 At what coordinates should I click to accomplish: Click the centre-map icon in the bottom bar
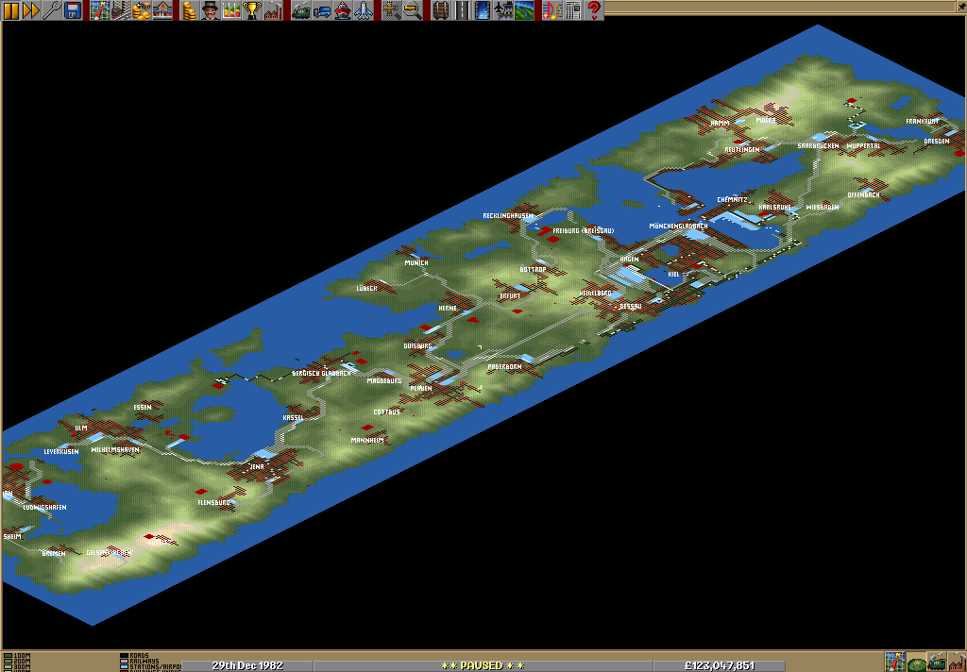895,662
